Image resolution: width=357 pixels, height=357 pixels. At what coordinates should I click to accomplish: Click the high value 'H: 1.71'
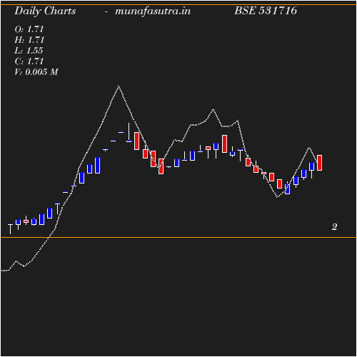pos(29,40)
